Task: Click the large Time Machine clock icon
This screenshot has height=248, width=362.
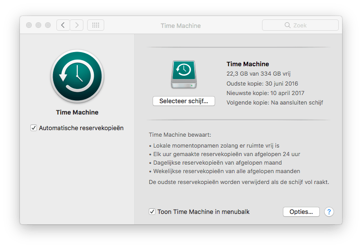Action: click(x=77, y=76)
